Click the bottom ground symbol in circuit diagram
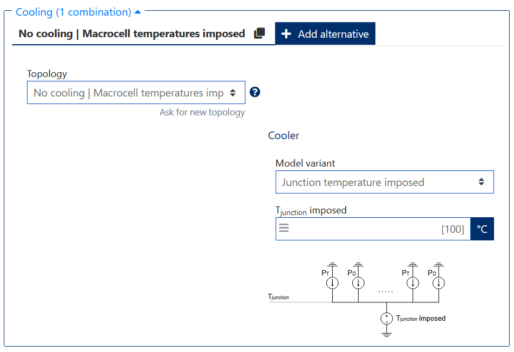 pos(386,334)
